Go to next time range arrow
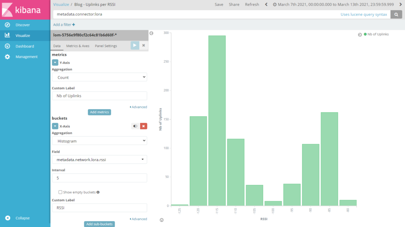 [401, 4]
